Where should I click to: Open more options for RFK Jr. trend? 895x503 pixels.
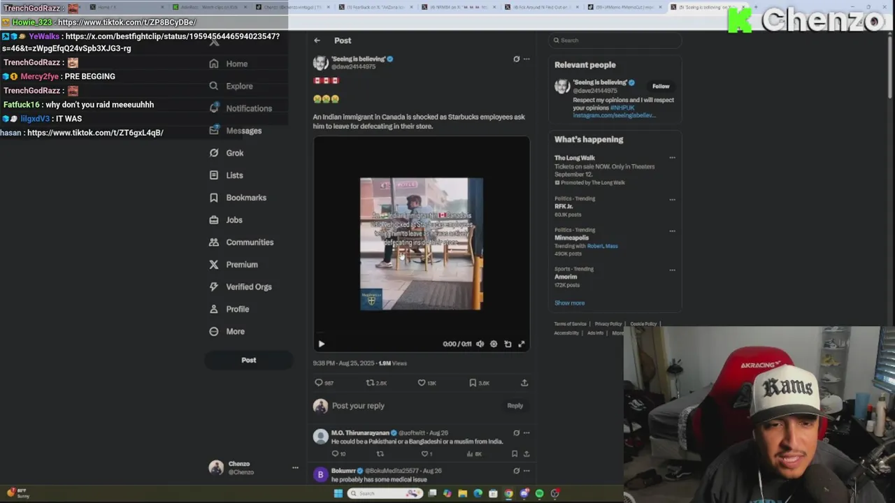tap(672, 199)
